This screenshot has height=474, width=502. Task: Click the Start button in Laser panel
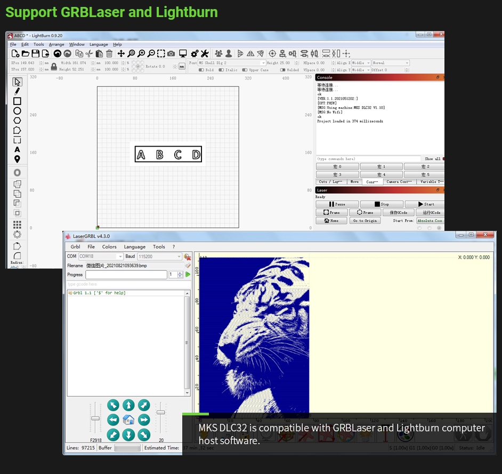pyautogui.click(x=425, y=204)
